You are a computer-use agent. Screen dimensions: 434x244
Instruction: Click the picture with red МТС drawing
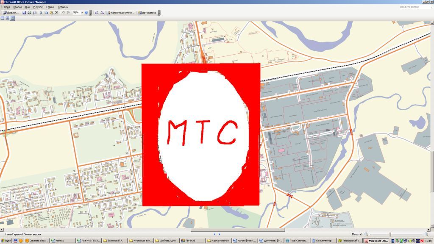coord(201,135)
